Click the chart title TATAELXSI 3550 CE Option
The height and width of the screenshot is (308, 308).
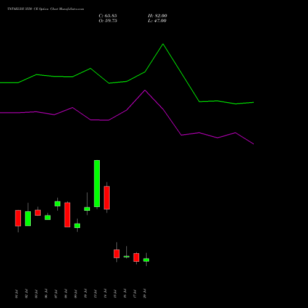(x=28, y=9)
